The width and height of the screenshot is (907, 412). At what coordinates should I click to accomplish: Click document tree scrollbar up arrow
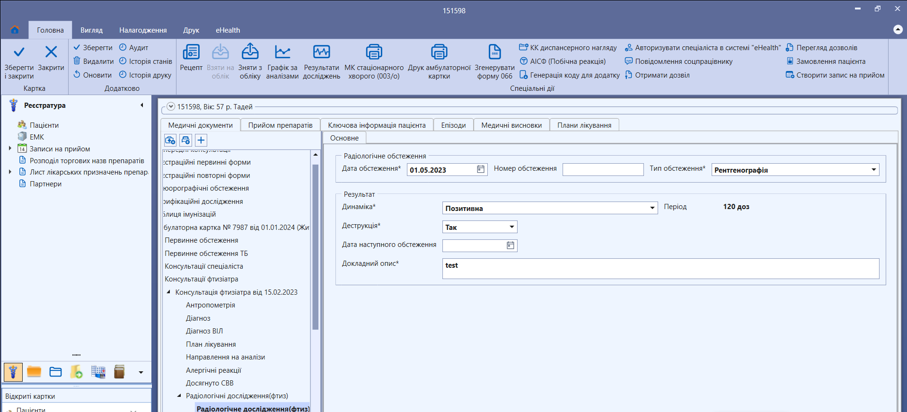[316, 155]
